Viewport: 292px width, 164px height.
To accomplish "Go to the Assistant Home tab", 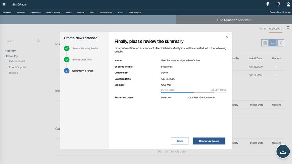I will pyautogui.click(x=262, y=28).
